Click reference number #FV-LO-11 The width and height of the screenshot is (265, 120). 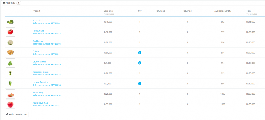pos(47,54)
